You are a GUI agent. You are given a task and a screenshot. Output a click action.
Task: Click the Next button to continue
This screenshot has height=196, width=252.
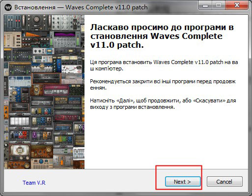tap(183, 182)
